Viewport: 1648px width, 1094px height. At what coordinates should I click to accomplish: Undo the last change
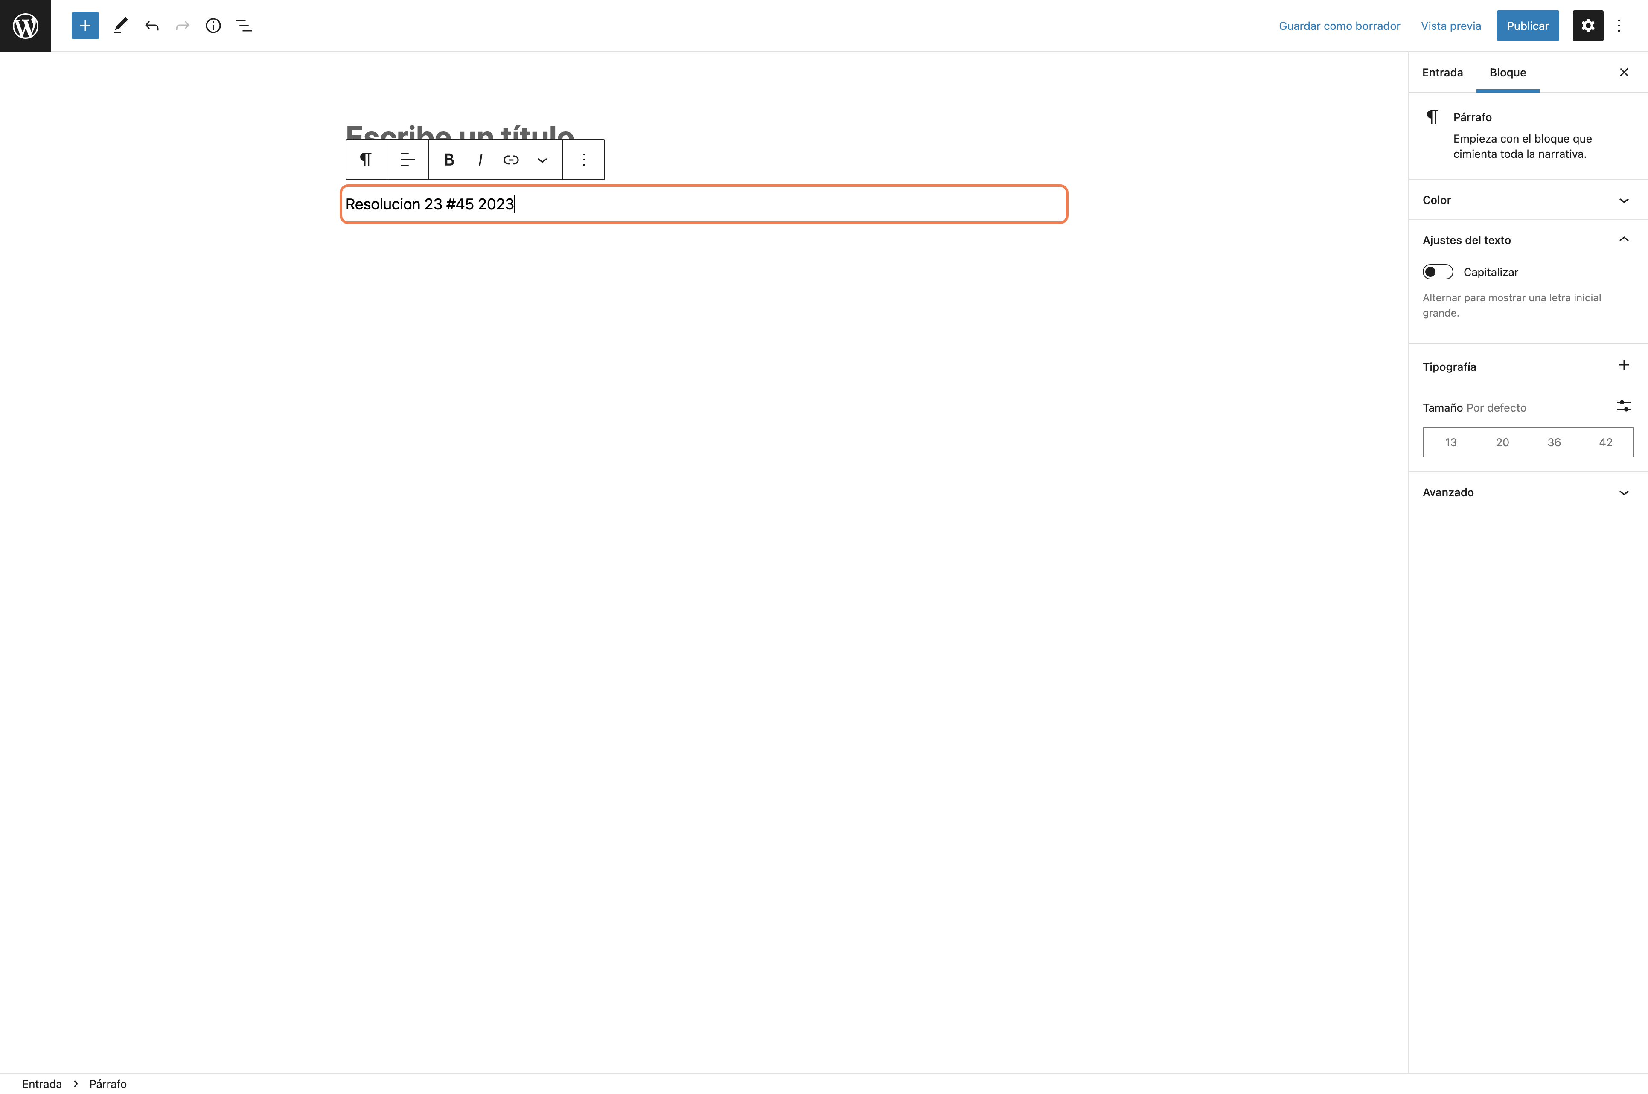click(x=151, y=26)
